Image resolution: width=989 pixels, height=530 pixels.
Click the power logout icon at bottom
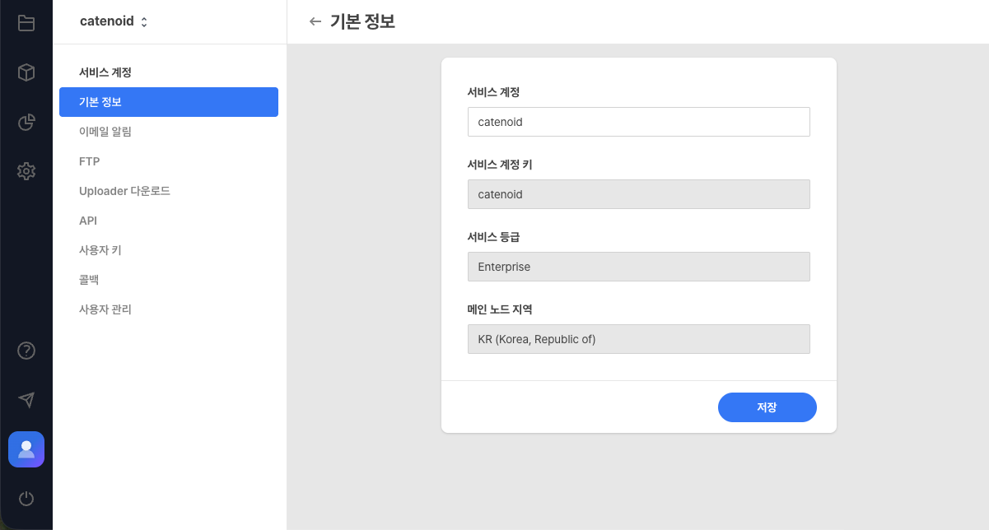26,499
